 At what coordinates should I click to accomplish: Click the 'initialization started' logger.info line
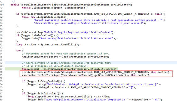click(69, 38)
